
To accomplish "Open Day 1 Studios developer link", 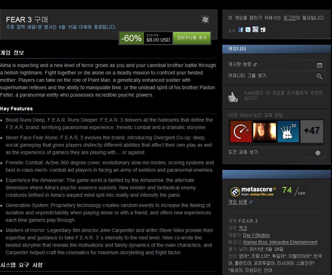I will (x=256, y=235).
